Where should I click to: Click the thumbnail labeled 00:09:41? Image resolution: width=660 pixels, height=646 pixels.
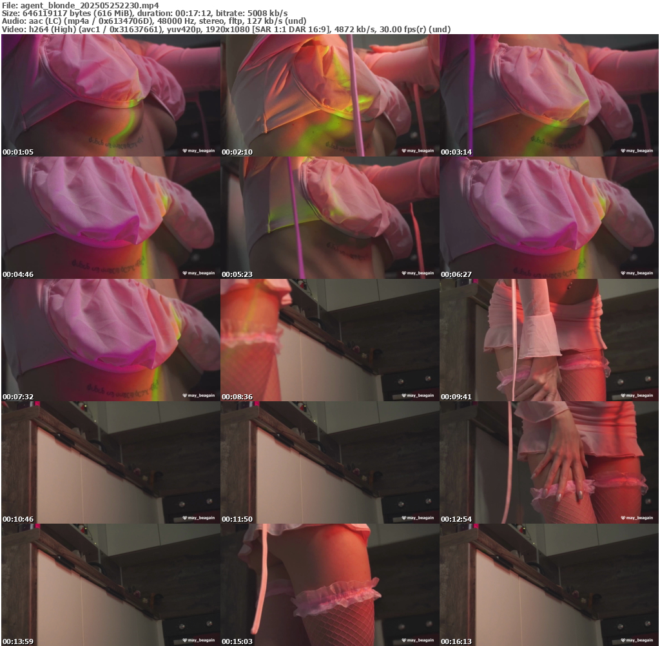tap(549, 340)
